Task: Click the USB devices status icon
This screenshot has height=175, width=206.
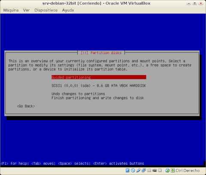Action: tap(138, 170)
